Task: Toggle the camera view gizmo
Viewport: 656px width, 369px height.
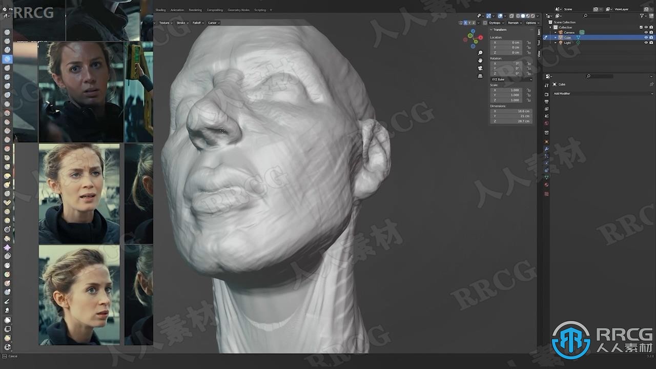Action: [x=480, y=68]
